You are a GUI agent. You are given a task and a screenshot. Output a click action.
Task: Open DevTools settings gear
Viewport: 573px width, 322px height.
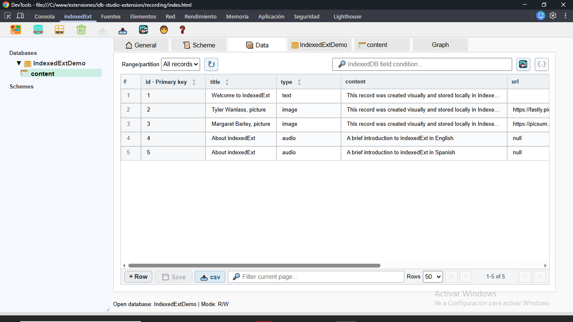pos(553,16)
